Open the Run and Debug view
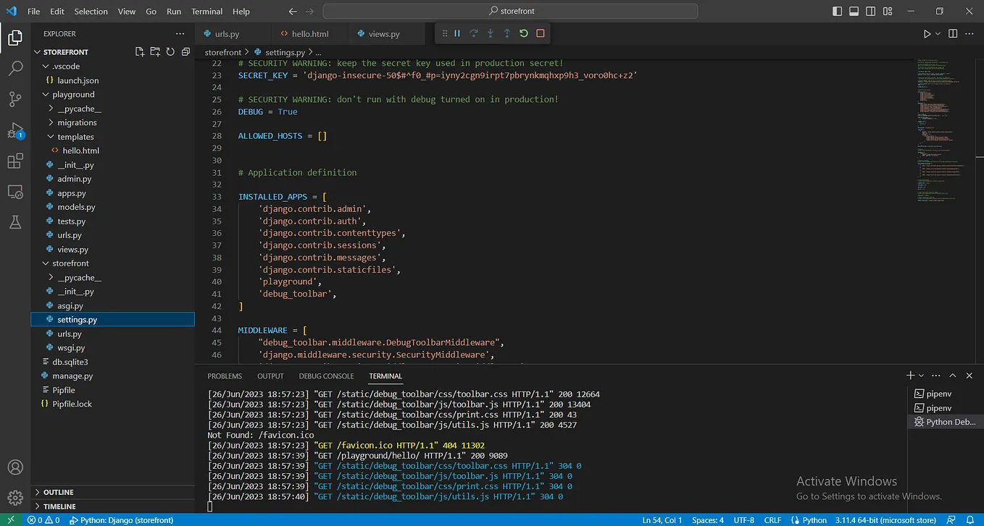This screenshot has height=526, width=984. coord(15,131)
